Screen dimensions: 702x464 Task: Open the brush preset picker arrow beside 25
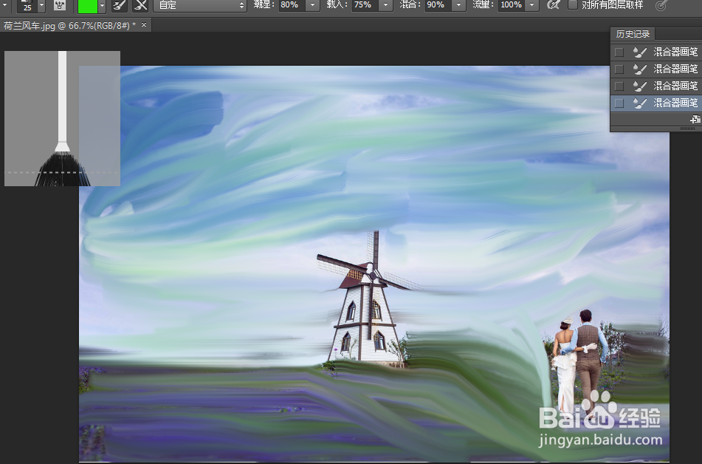click(x=41, y=6)
